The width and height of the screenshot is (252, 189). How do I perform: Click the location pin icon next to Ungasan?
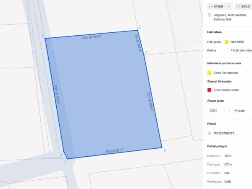click(210, 15)
